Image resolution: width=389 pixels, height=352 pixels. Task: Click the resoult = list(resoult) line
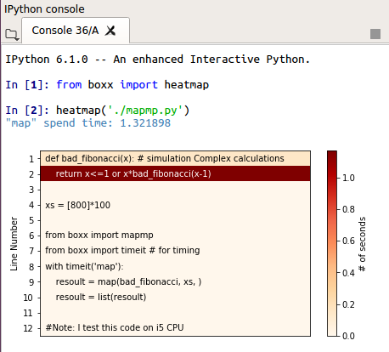click(x=101, y=297)
